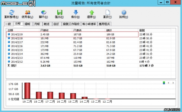Screen dimensions: 182x112
Task: Click the 22 時 55 分 duration cell
Action: (146, 34)
